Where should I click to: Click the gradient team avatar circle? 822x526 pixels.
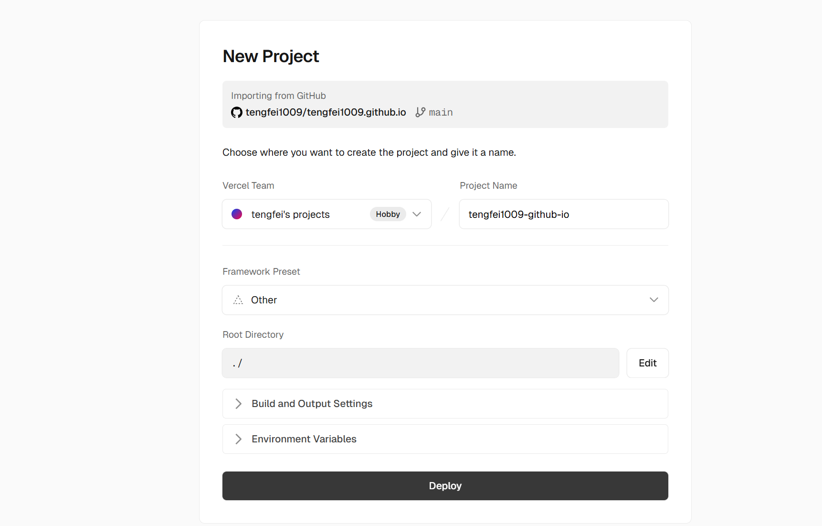pos(237,214)
